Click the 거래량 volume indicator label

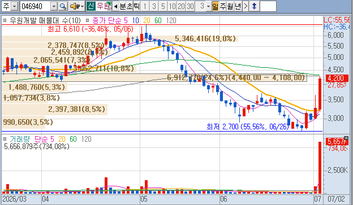[20, 139]
